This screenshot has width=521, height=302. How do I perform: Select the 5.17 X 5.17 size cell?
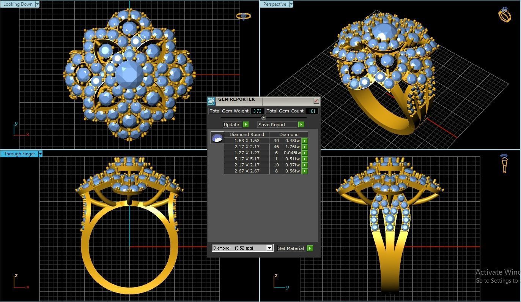pos(247,159)
